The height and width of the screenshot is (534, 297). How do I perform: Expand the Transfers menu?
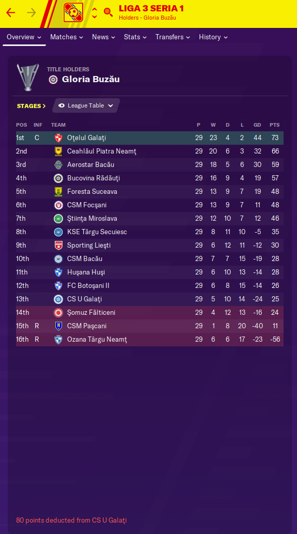pyautogui.click(x=173, y=37)
